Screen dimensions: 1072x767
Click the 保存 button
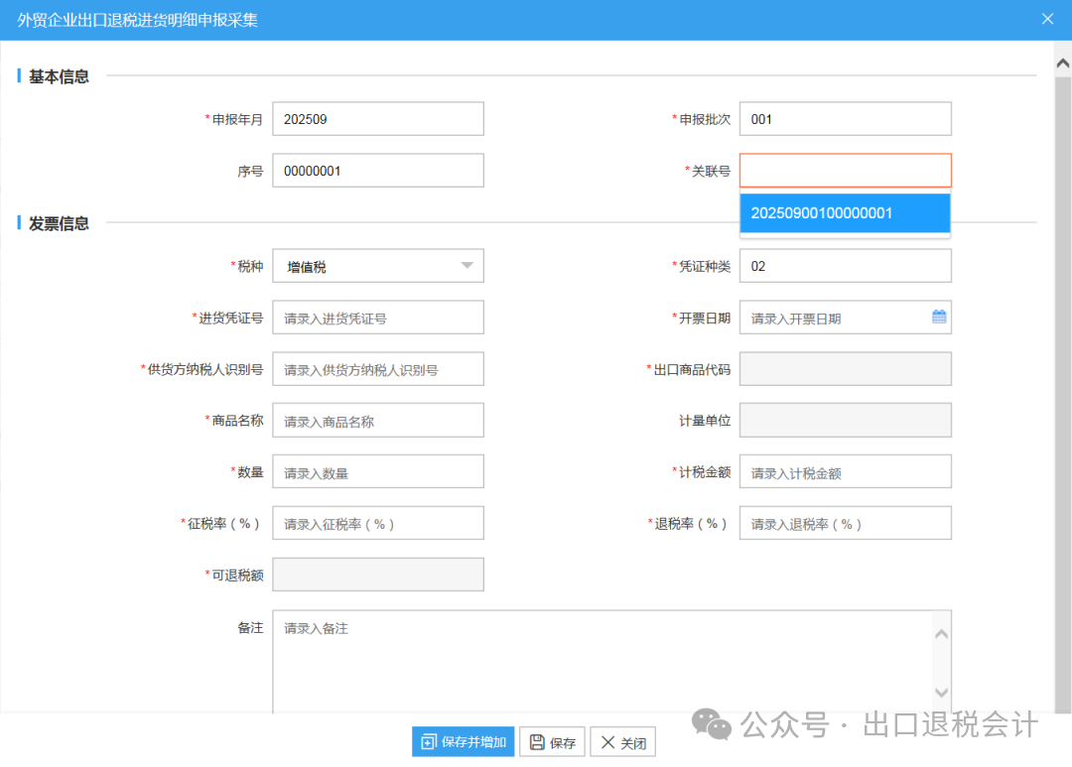tap(552, 742)
